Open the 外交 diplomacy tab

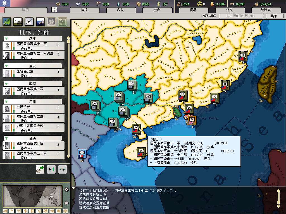230,10
